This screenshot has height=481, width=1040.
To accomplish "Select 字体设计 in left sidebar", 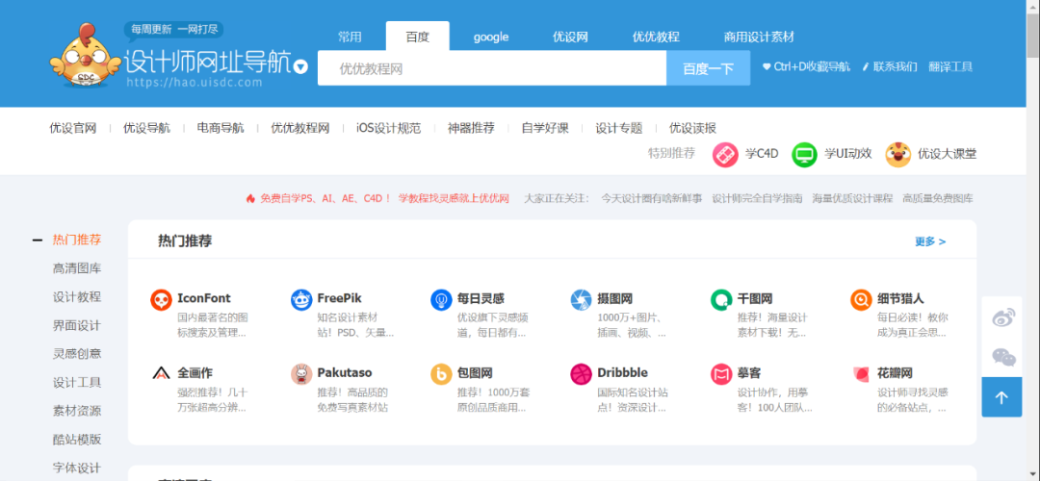I will click(x=77, y=468).
